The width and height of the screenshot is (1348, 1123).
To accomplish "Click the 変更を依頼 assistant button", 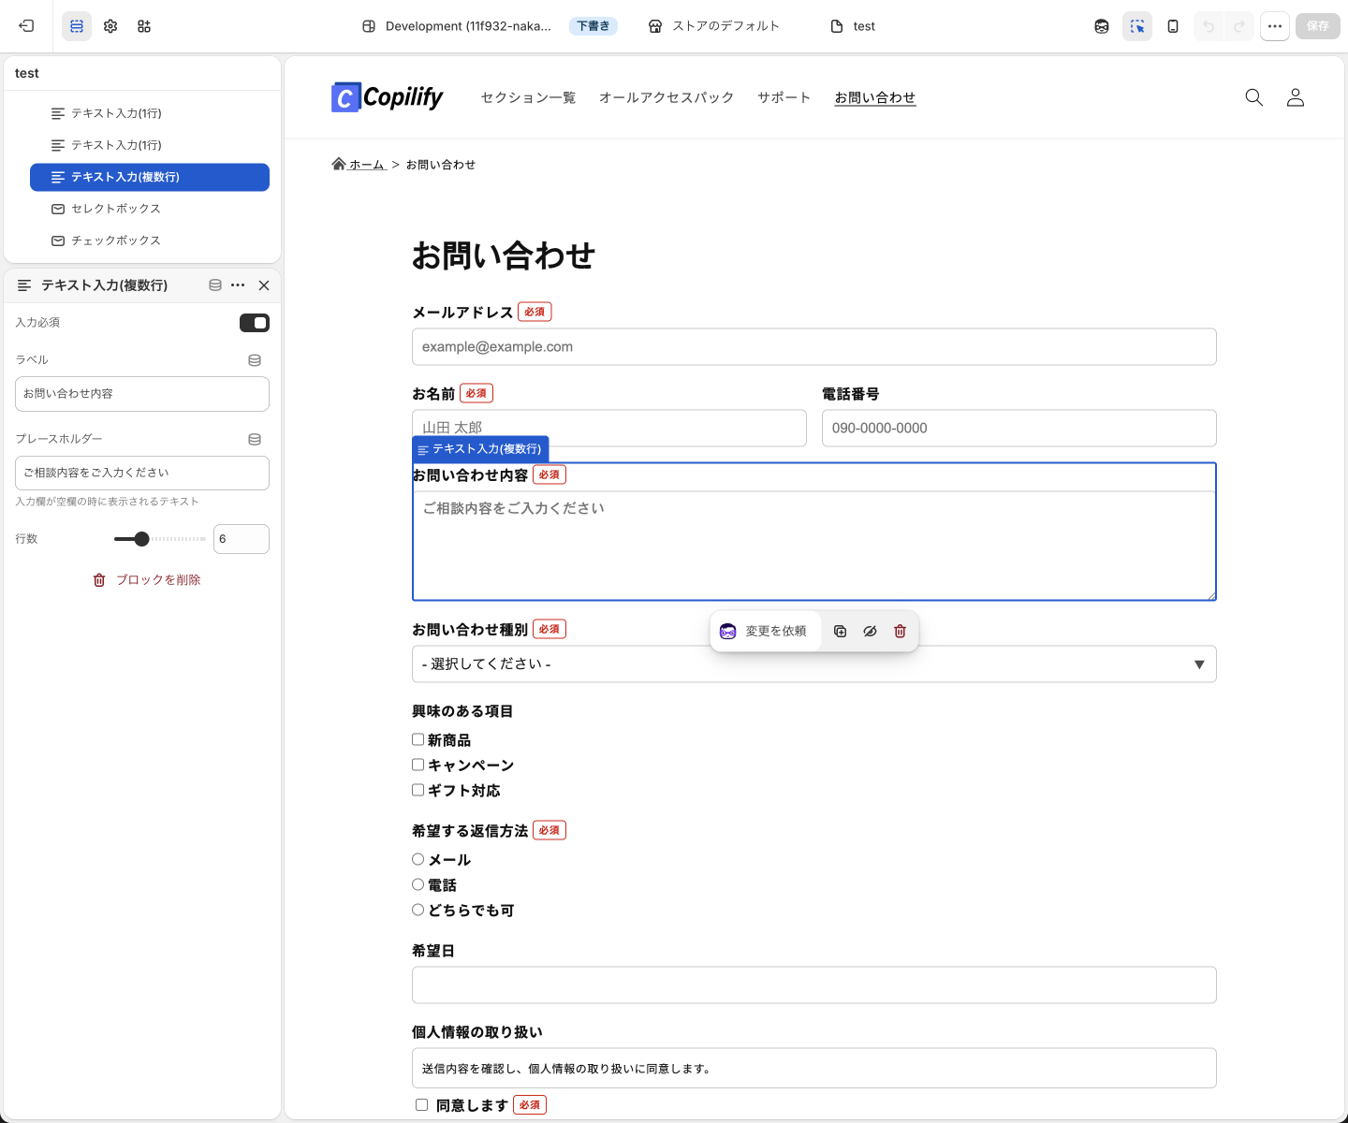I will click(764, 632).
